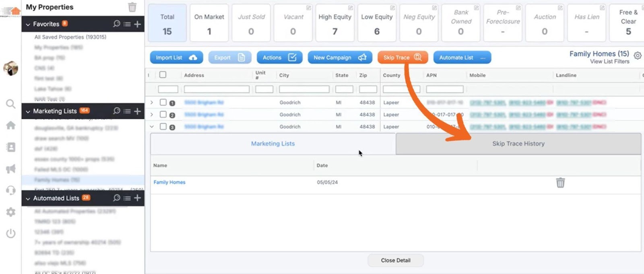This screenshot has width=644, height=274.
Task: Open the megaphone marketing icon in sidebar
Action: click(11, 169)
